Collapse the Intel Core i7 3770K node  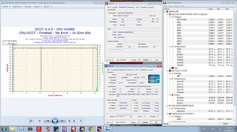point(167,71)
